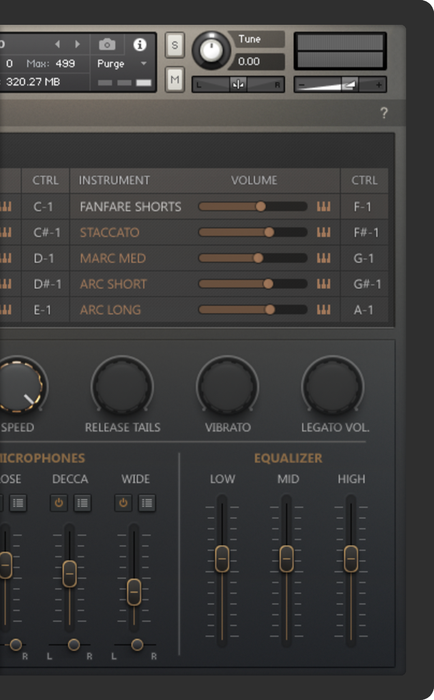Mute the instrument with M button
Screen dimensions: 434x700
[x=175, y=80]
